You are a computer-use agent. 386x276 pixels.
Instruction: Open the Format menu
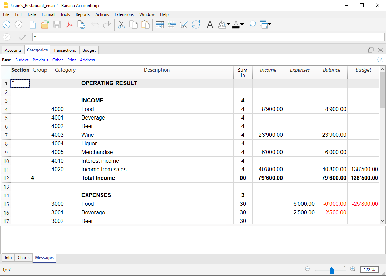[x=48, y=14]
